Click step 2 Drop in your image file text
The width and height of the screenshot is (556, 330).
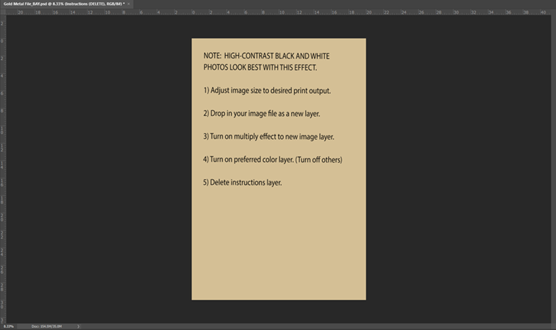[262, 114]
